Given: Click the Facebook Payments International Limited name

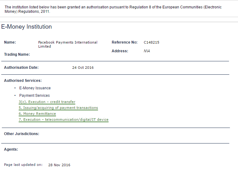Looking at the screenshot, I should click(68, 44).
